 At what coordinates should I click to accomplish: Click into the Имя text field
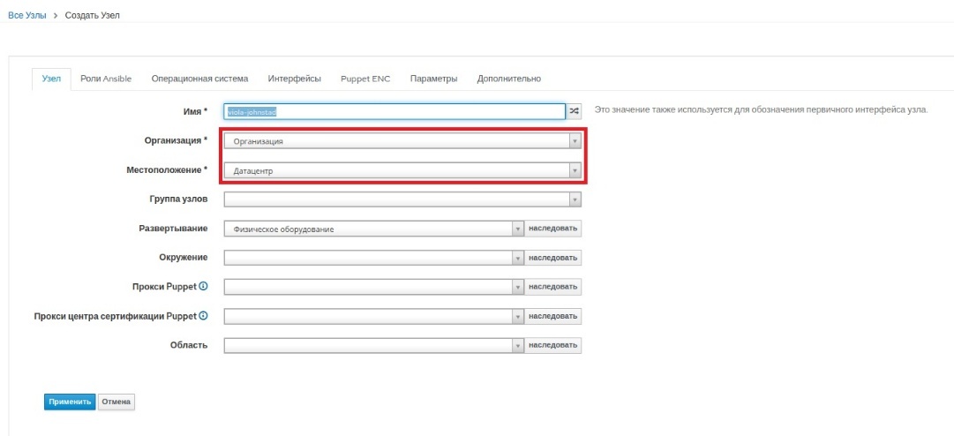394,111
